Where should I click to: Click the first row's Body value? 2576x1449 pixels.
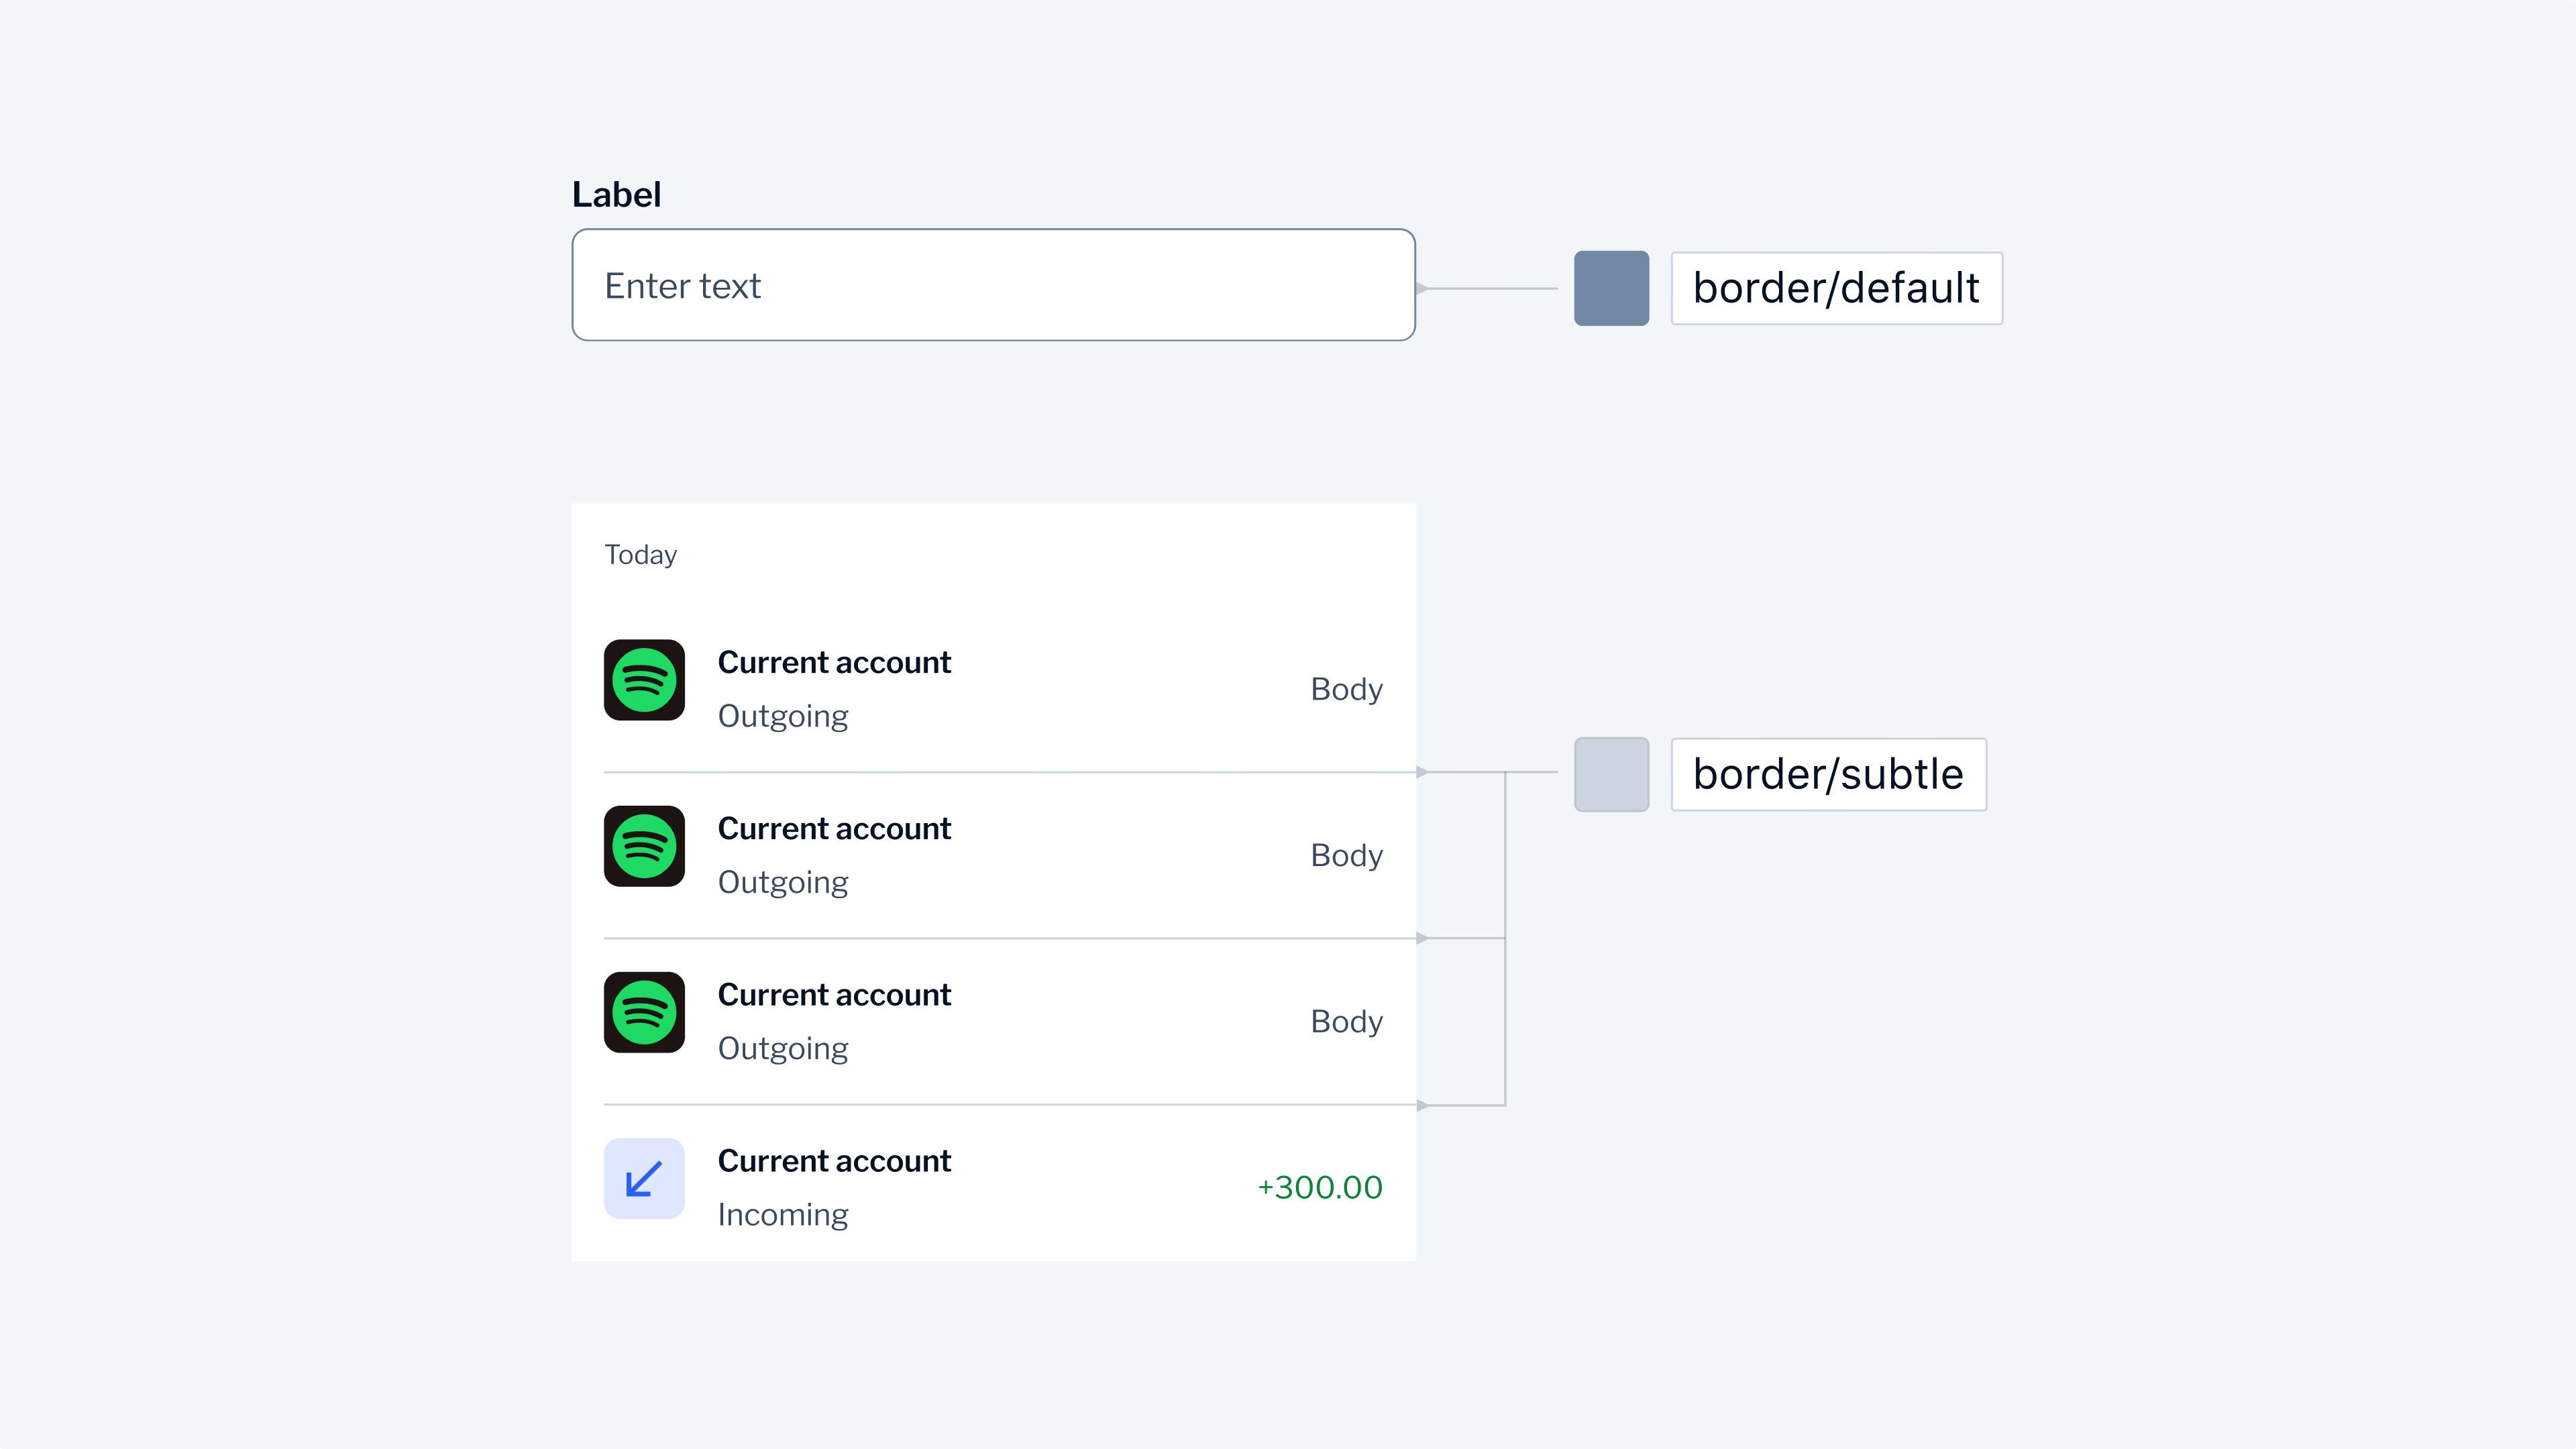tap(1346, 689)
